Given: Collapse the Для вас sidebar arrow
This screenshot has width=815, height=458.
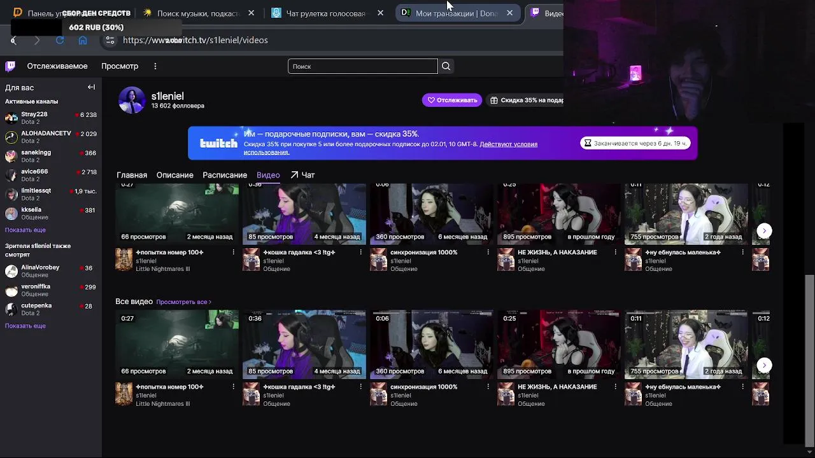Looking at the screenshot, I should [91, 87].
